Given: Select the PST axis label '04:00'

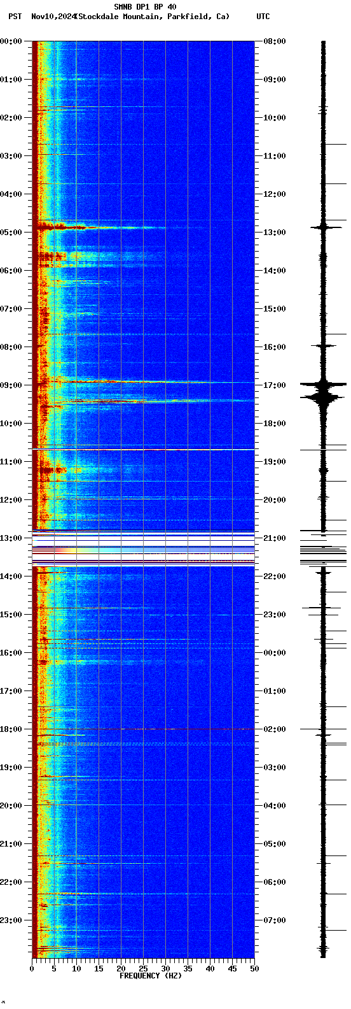Looking at the screenshot, I should [x=10, y=194].
